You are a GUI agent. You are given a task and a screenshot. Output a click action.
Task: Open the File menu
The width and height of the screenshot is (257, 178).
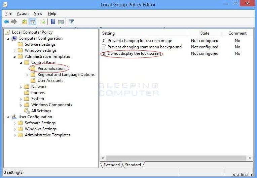tap(8, 13)
